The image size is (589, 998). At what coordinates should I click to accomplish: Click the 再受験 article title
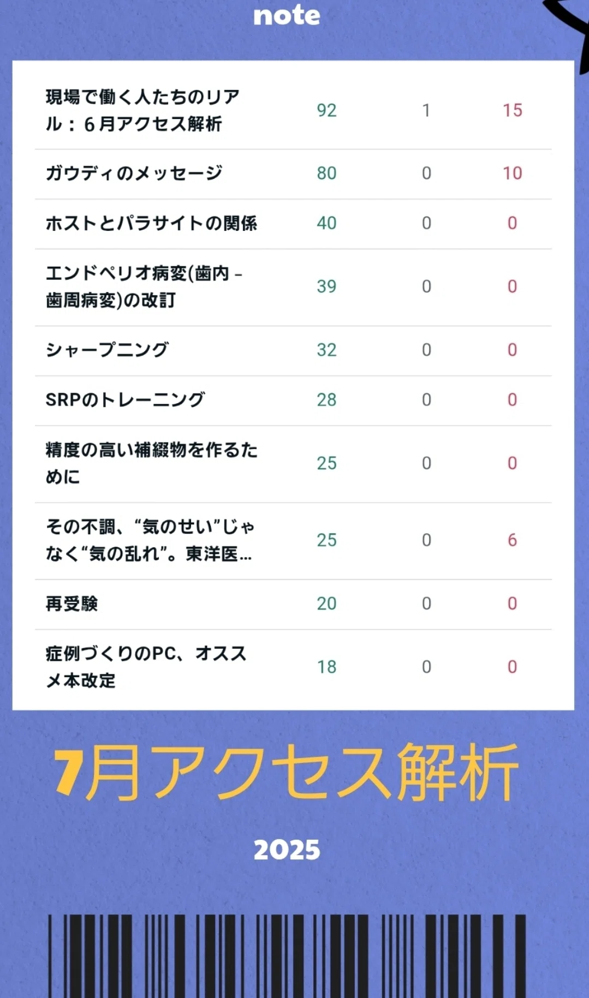[x=72, y=603]
